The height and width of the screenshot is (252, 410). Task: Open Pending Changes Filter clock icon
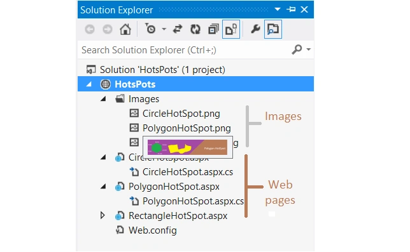tap(150, 29)
